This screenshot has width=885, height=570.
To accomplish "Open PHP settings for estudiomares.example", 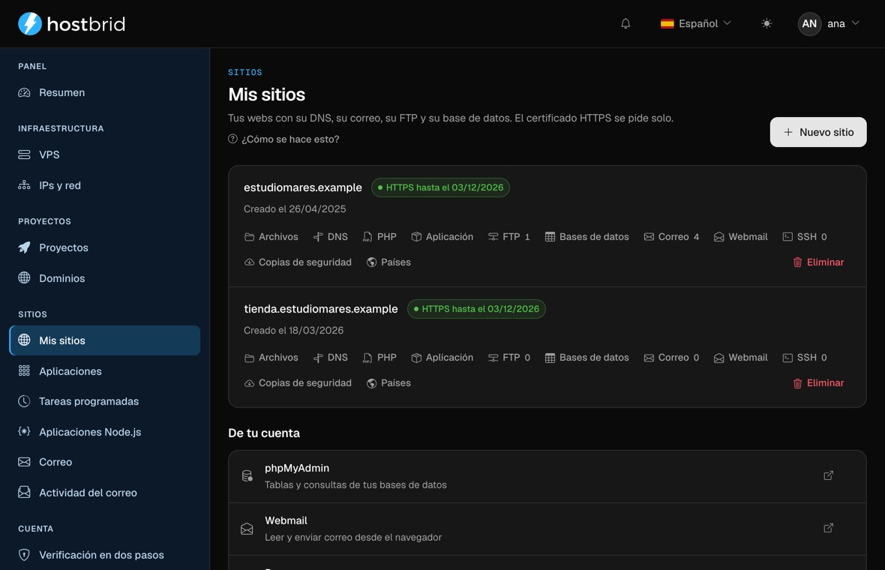I will [379, 236].
